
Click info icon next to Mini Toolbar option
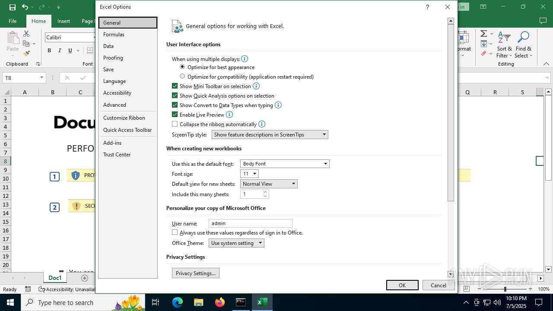256,86
